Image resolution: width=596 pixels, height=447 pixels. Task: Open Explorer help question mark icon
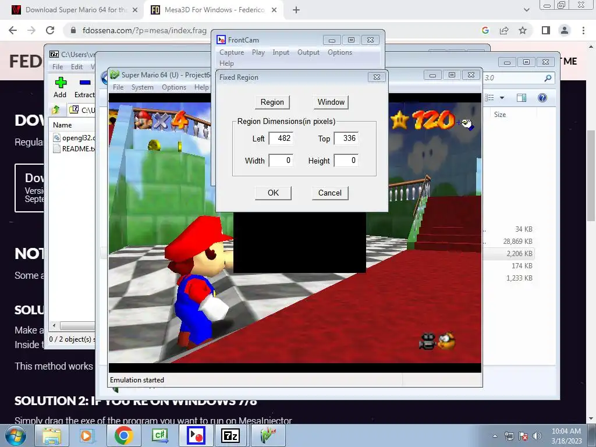pyautogui.click(x=542, y=98)
